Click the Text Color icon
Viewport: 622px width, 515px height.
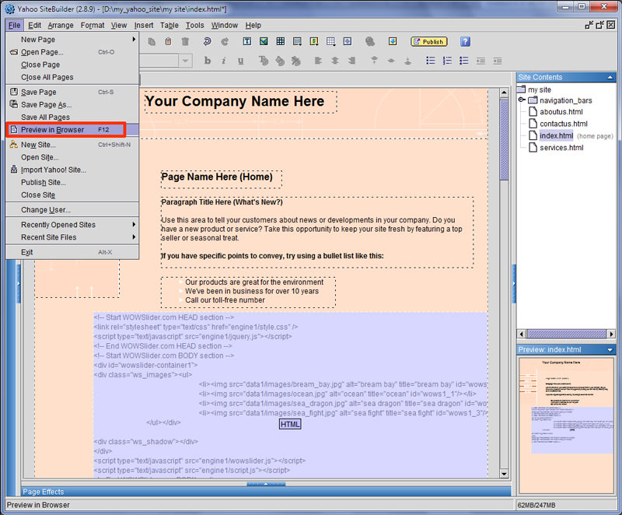(x=263, y=61)
